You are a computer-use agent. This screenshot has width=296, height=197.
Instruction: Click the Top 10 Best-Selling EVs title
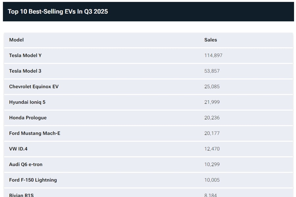point(58,11)
